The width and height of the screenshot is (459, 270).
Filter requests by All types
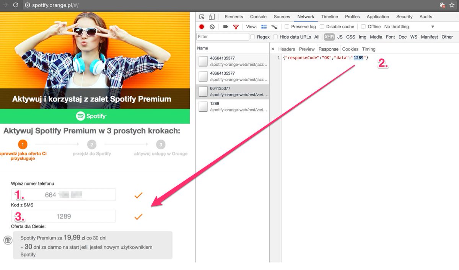coord(317,37)
